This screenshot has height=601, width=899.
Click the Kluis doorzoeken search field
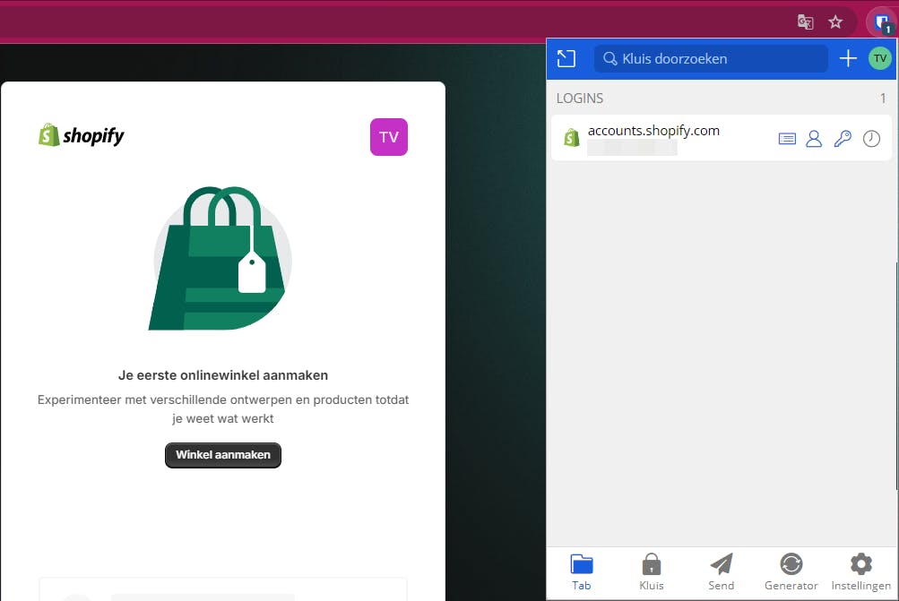point(711,58)
